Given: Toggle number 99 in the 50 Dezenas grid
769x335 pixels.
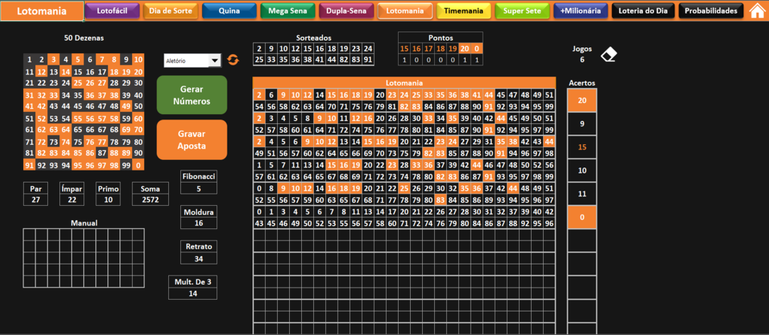Looking at the screenshot, I should [x=126, y=165].
